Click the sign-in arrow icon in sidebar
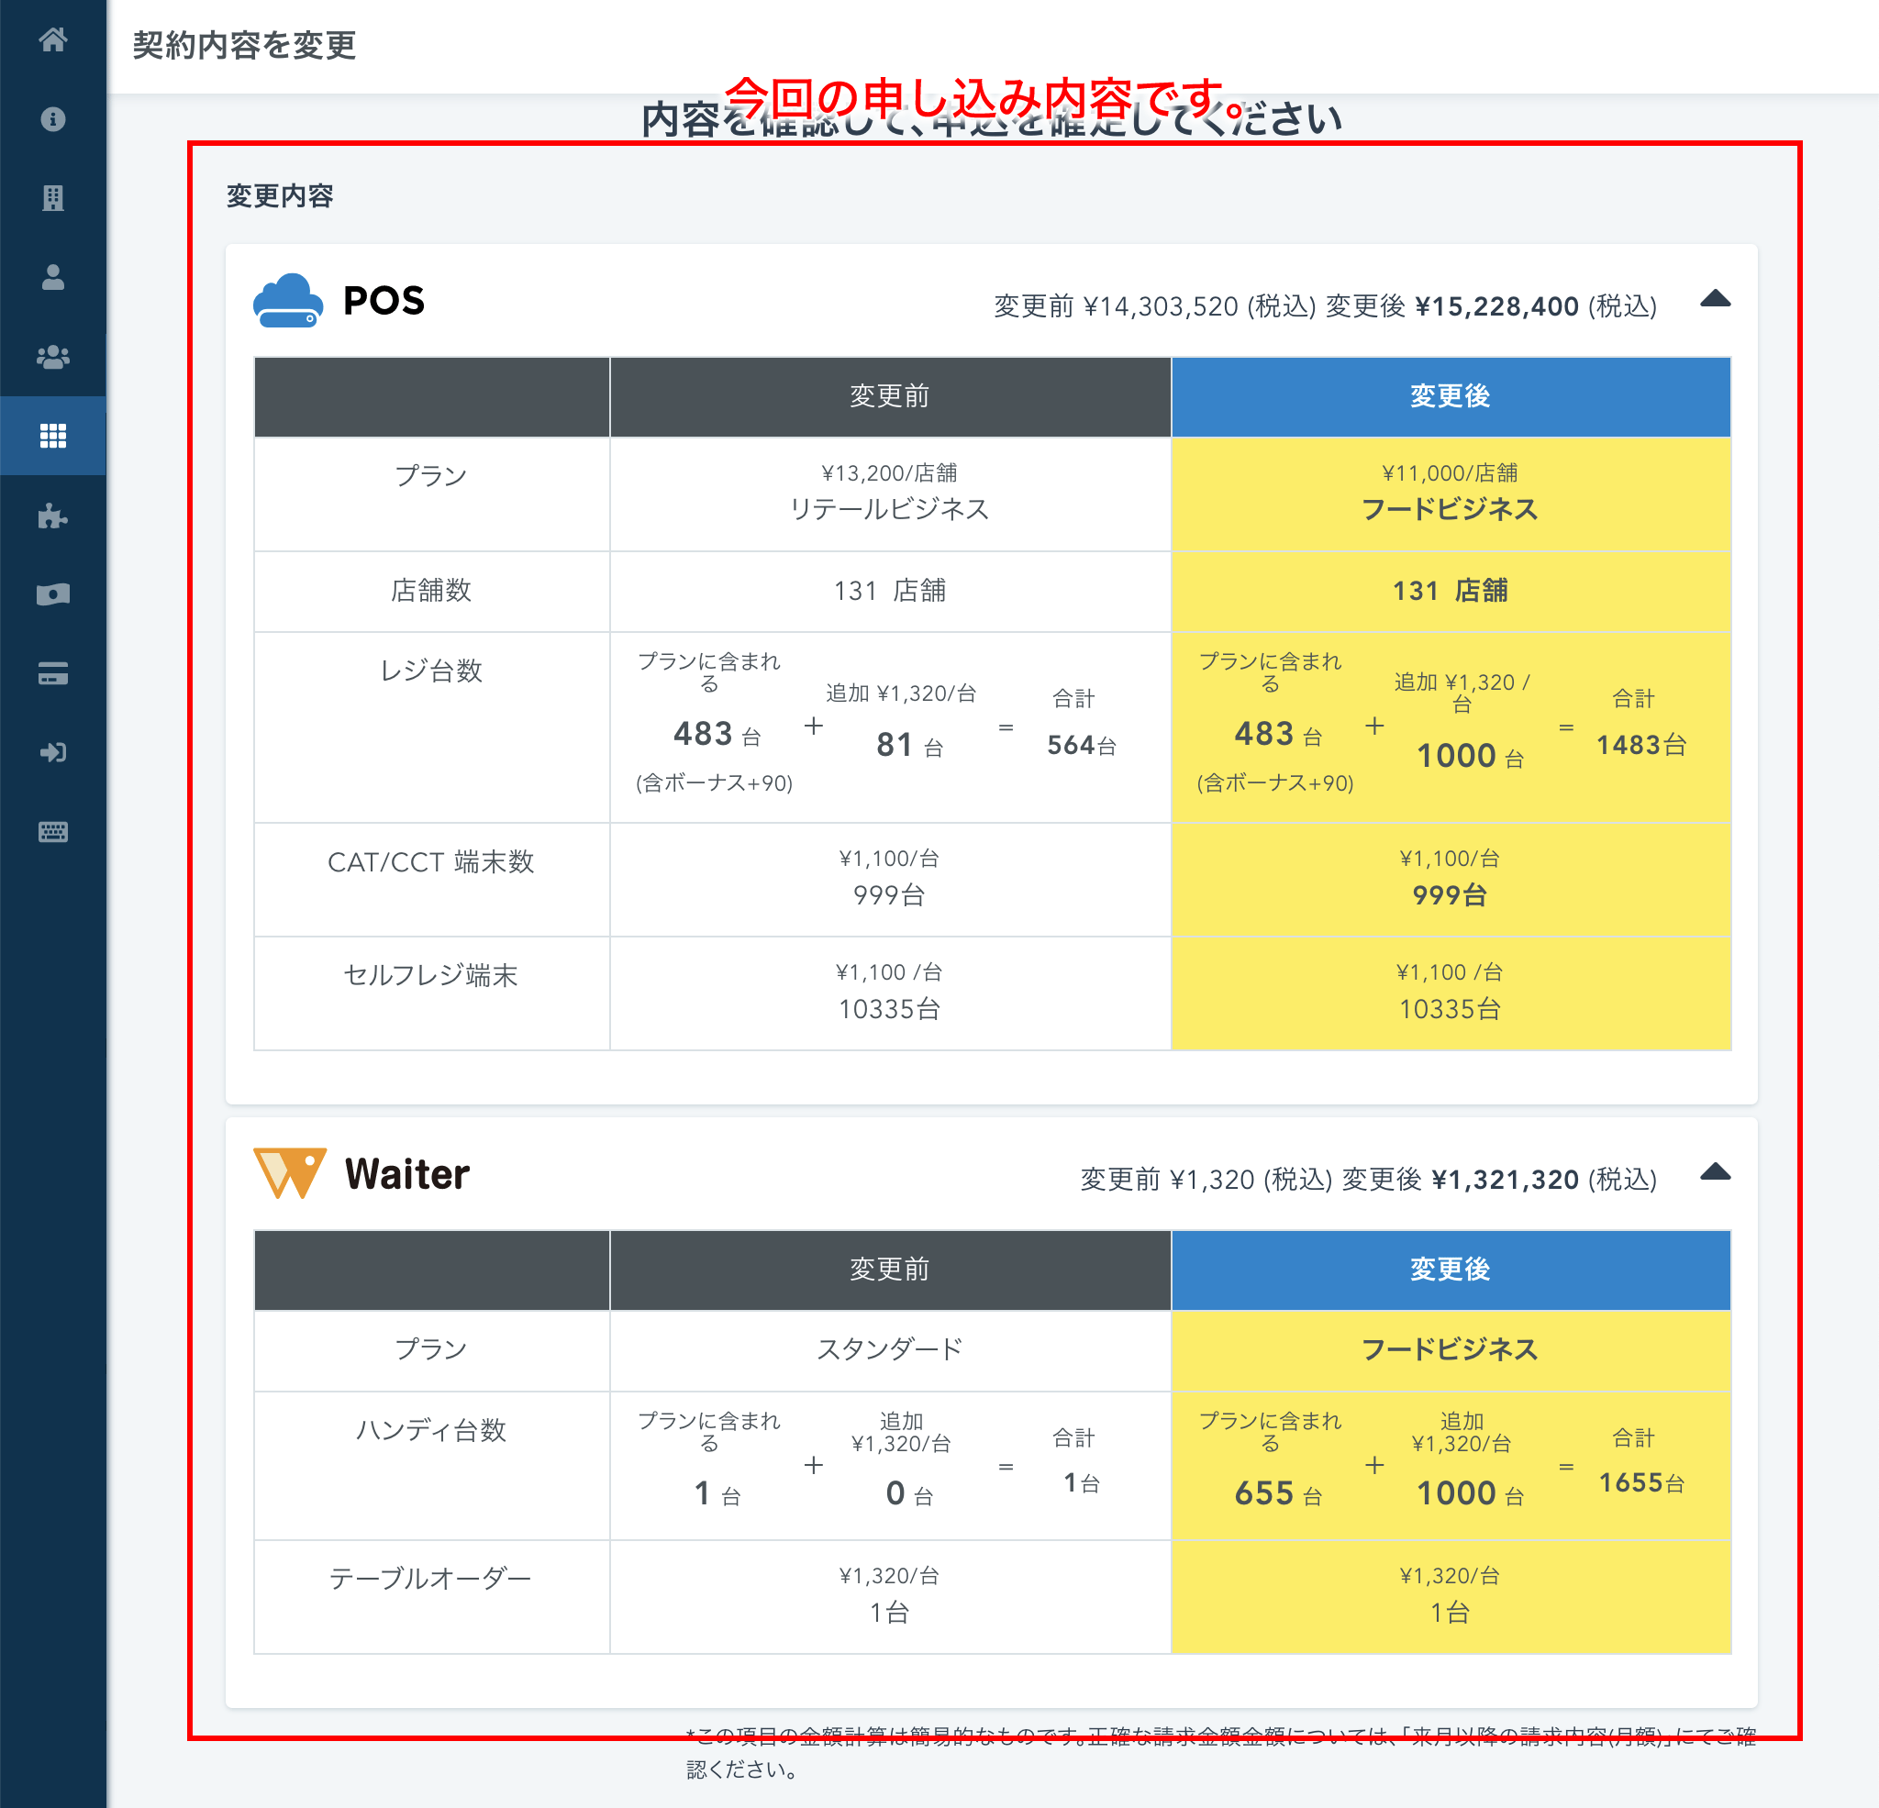The height and width of the screenshot is (1808, 1879). tap(52, 752)
